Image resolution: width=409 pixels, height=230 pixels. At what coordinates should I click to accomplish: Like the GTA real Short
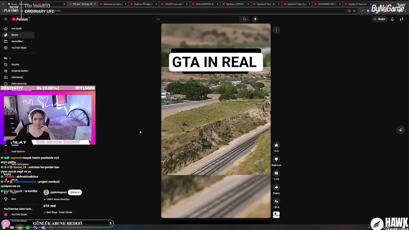(276, 145)
